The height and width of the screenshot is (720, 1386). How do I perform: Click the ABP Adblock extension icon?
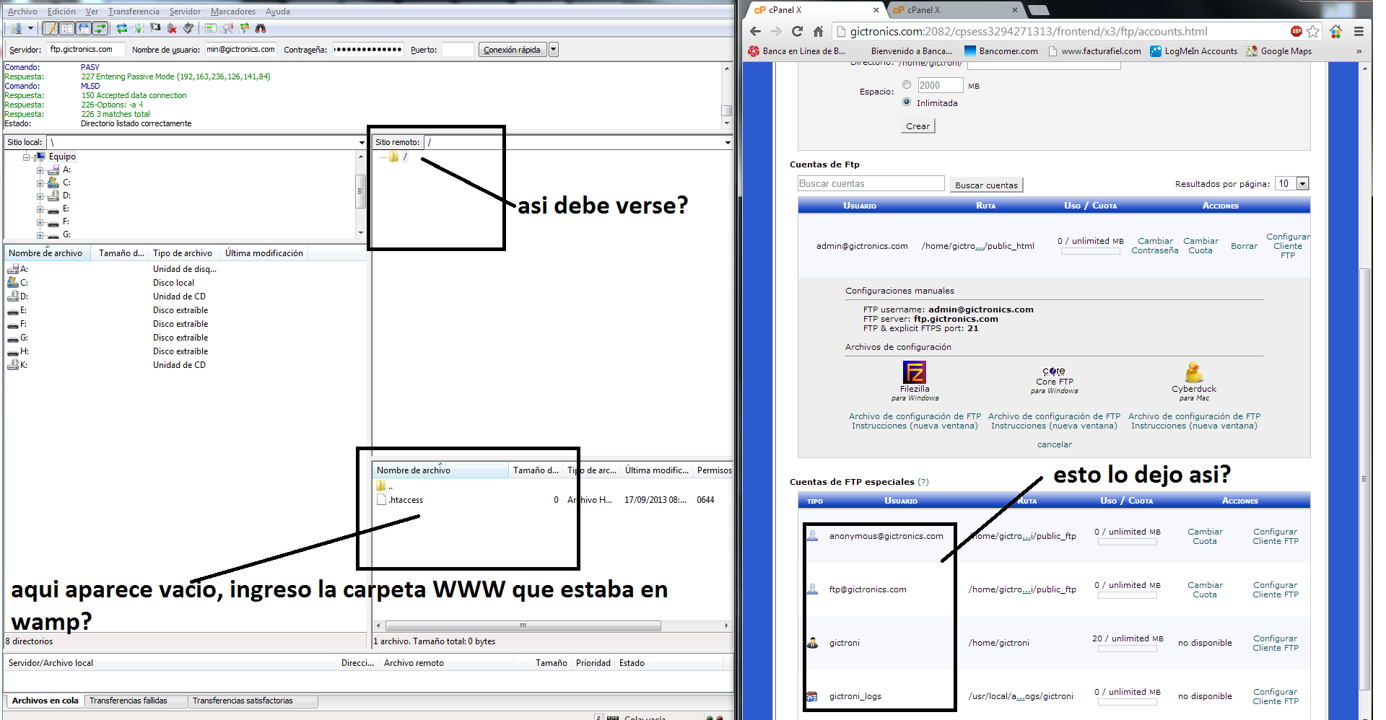tap(1296, 31)
